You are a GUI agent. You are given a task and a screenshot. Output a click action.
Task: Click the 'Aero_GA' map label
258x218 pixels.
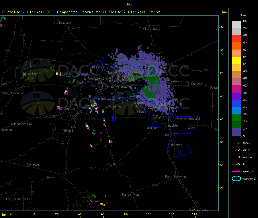click(171, 135)
